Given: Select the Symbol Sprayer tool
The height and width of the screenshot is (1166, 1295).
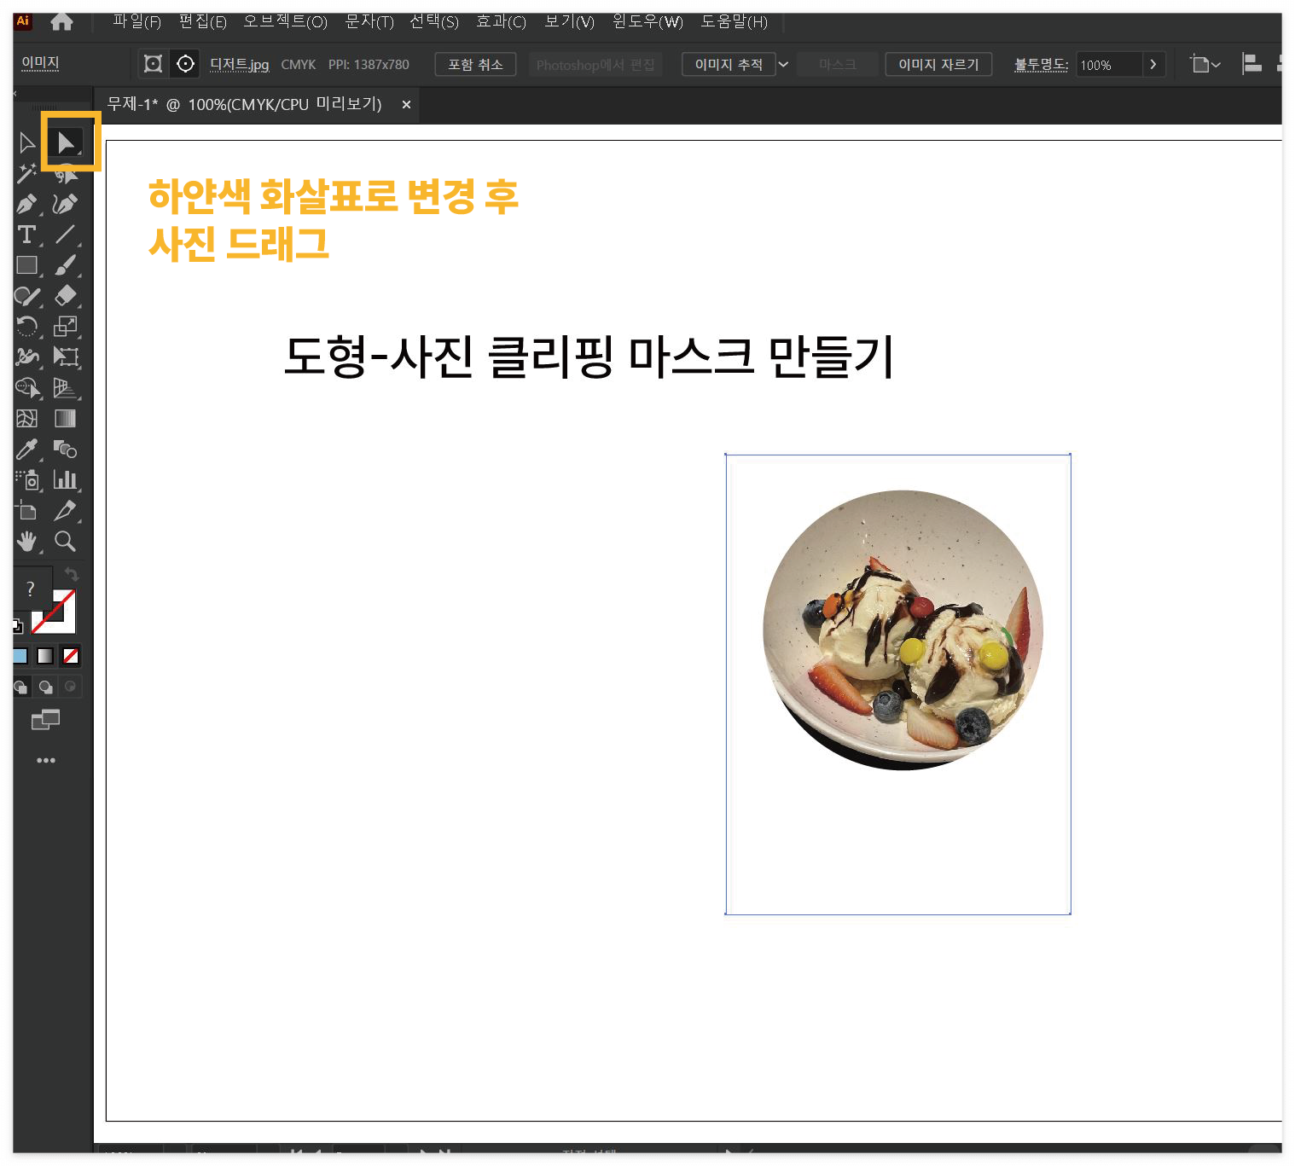Looking at the screenshot, I should [27, 480].
